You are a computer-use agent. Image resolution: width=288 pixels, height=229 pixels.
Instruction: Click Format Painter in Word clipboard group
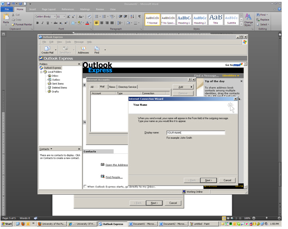point(22,24)
